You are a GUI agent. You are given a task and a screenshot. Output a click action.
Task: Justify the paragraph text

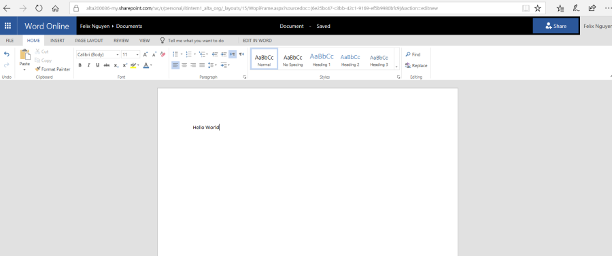[x=202, y=65]
